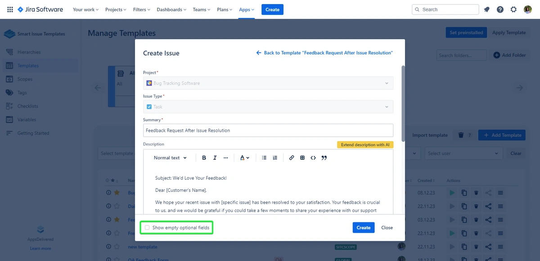Open the Your work menu

point(85,9)
